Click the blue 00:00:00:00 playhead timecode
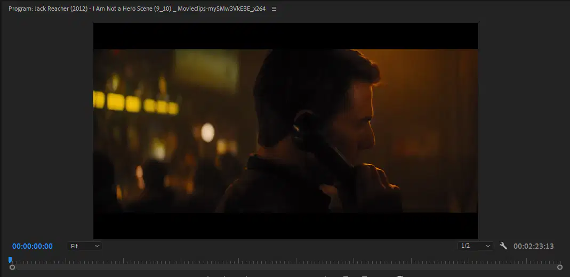 [x=33, y=246]
